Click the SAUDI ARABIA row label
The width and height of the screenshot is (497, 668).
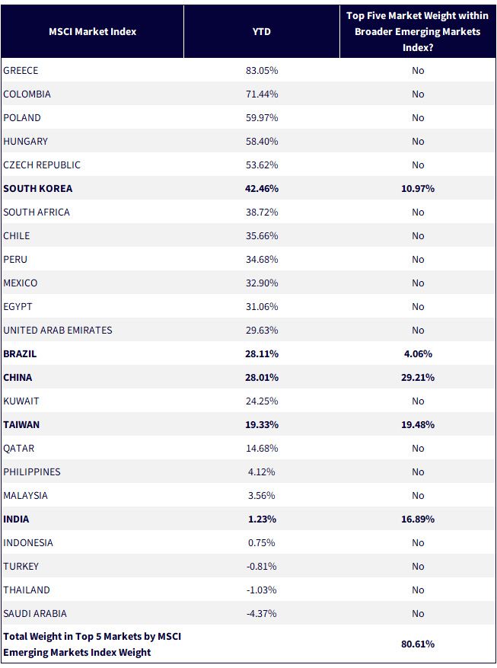click(35, 613)
